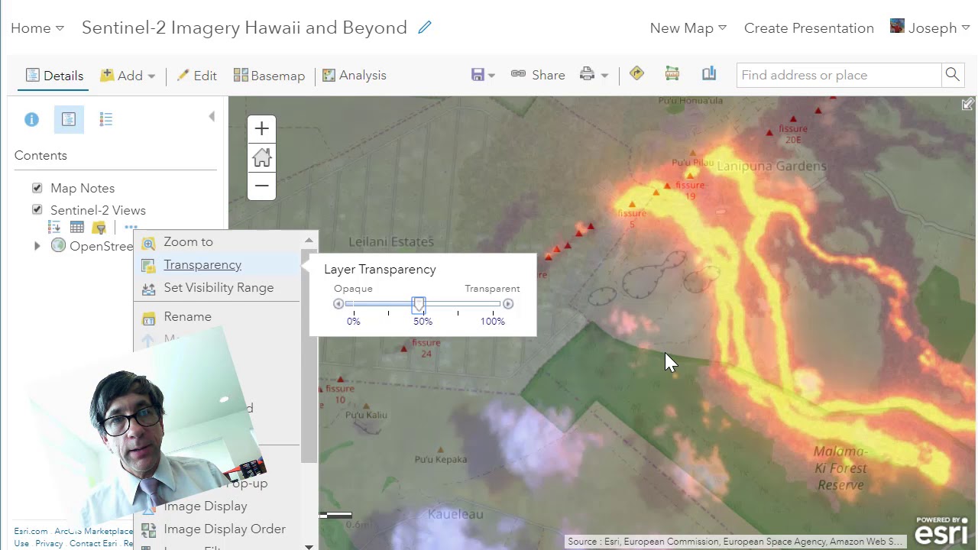Screen dimensions: 978x550
Task: Open More Options dots for Sentinel-2 Views
Action: (x=131, y=227)
